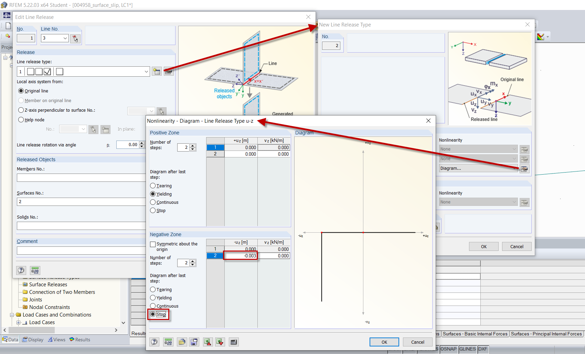Edit Diagram nonlinearity settings icon
Viewport: 585px width, 354px height.
[x=524, y=169]
